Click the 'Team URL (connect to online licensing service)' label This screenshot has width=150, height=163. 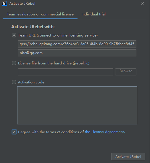(58, 35)
